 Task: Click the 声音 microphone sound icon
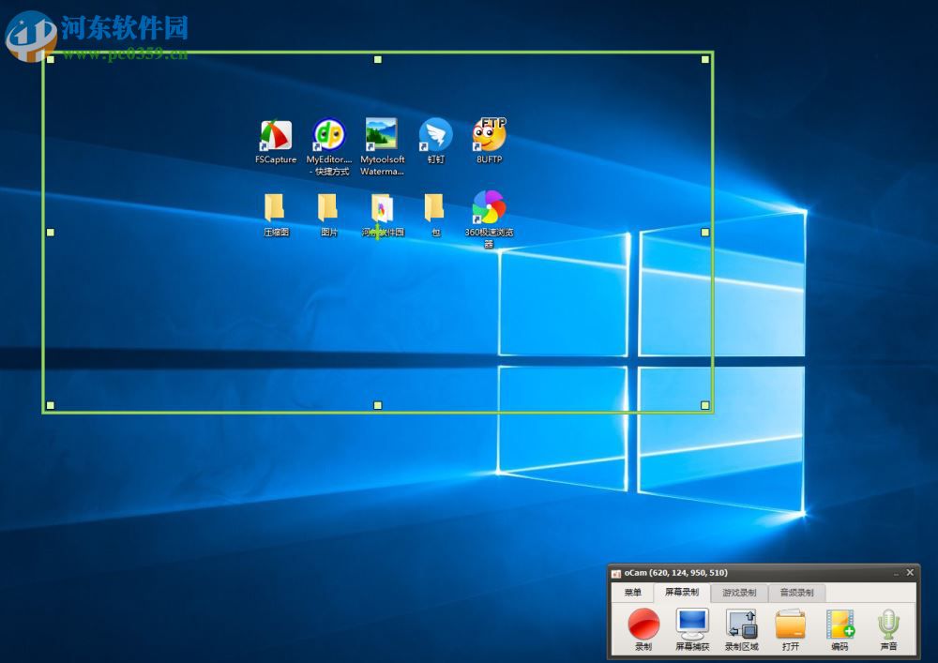click(x=889, y=629)
